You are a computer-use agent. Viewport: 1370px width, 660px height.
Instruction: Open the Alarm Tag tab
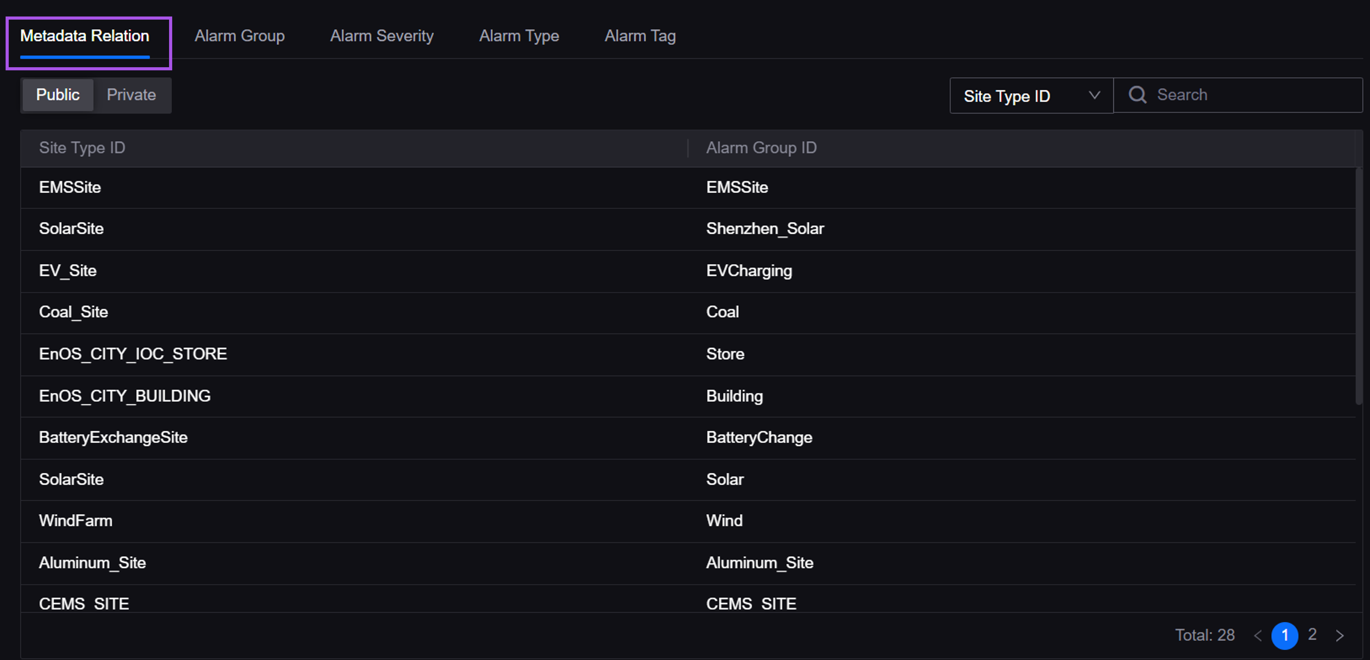tap(640, 36)
